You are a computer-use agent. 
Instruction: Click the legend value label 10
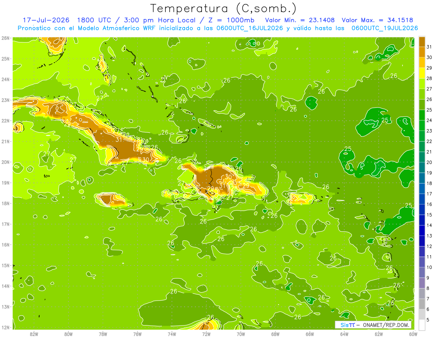pyautogui.click(x=429, y=267)
